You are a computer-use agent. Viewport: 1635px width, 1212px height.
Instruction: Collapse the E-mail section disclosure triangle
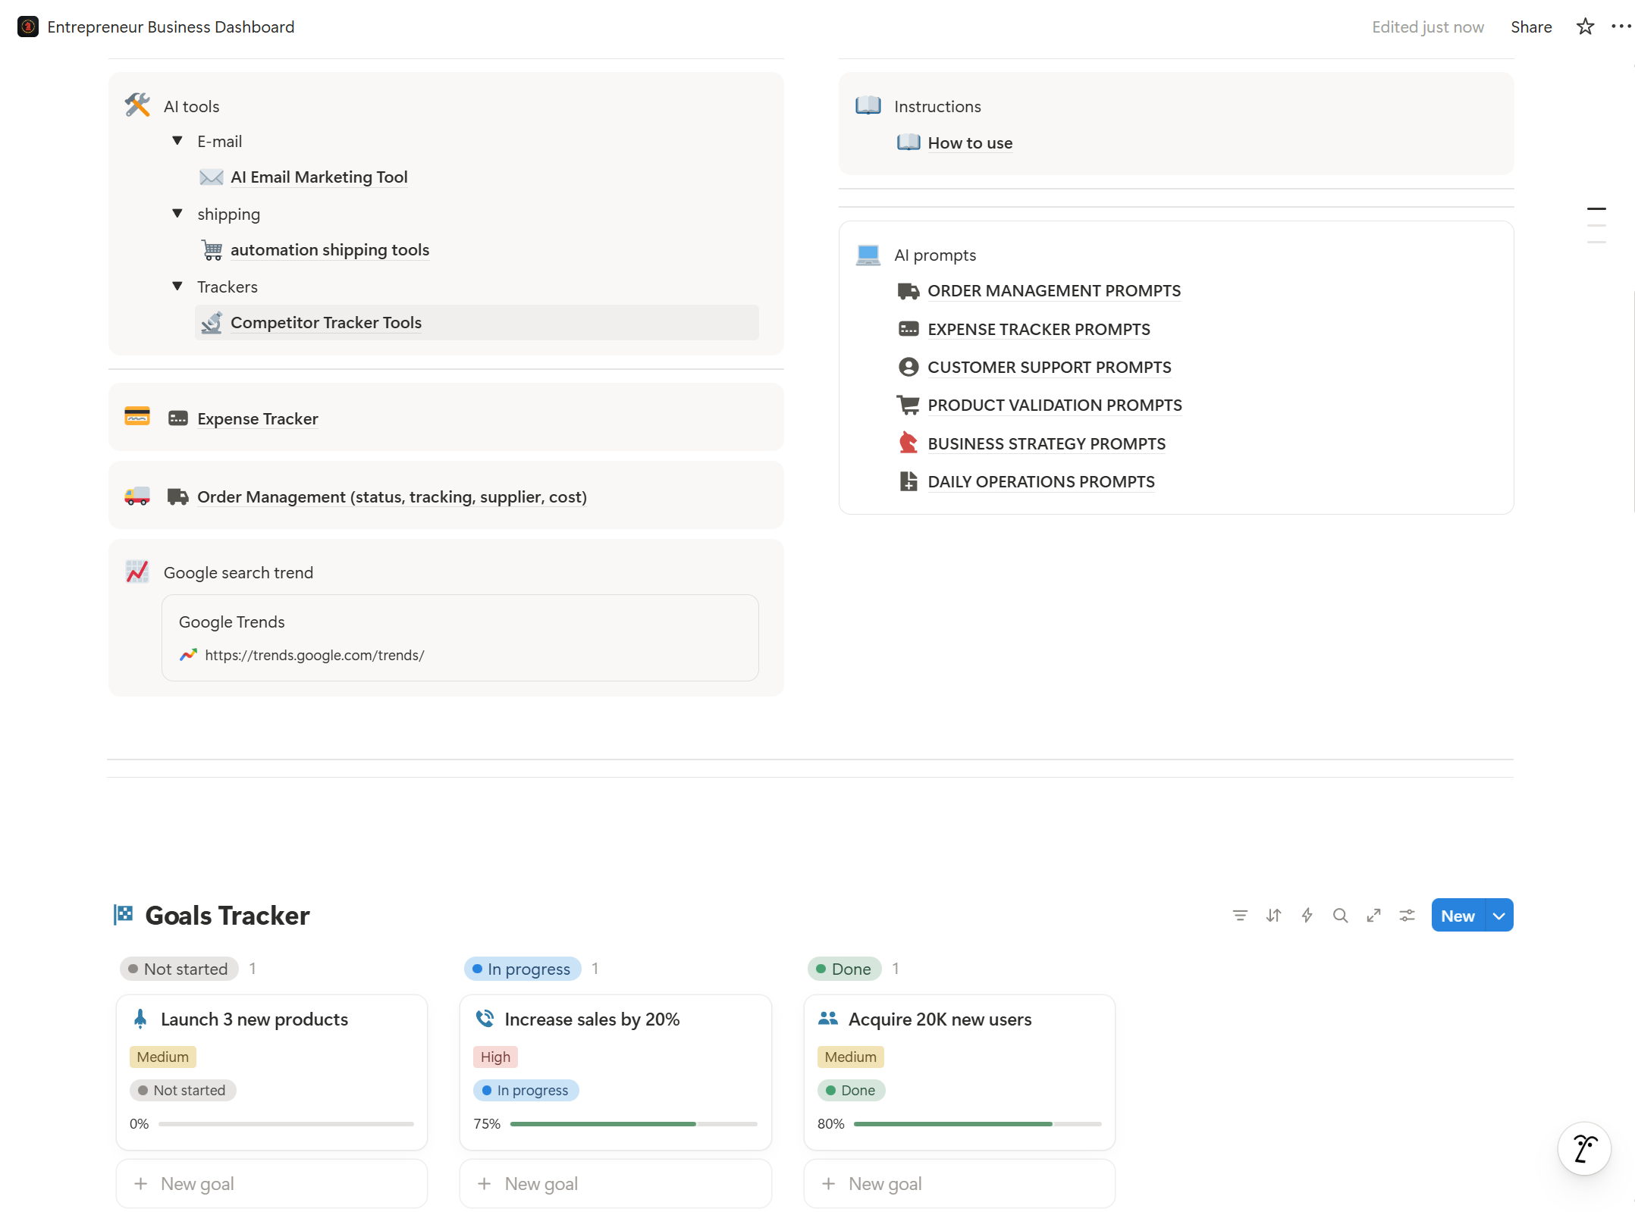pyautogui.click(x=177, y=141)
